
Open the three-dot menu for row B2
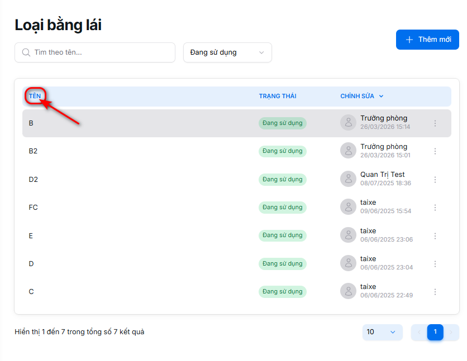point(435,151)
